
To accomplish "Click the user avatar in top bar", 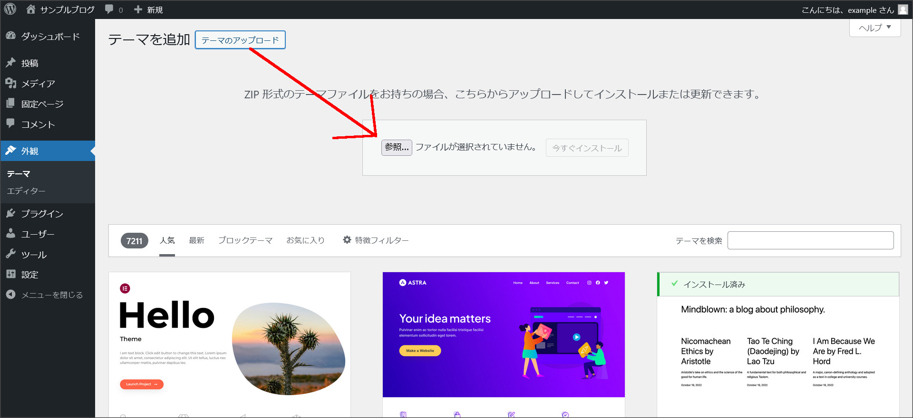I will 902,9.
